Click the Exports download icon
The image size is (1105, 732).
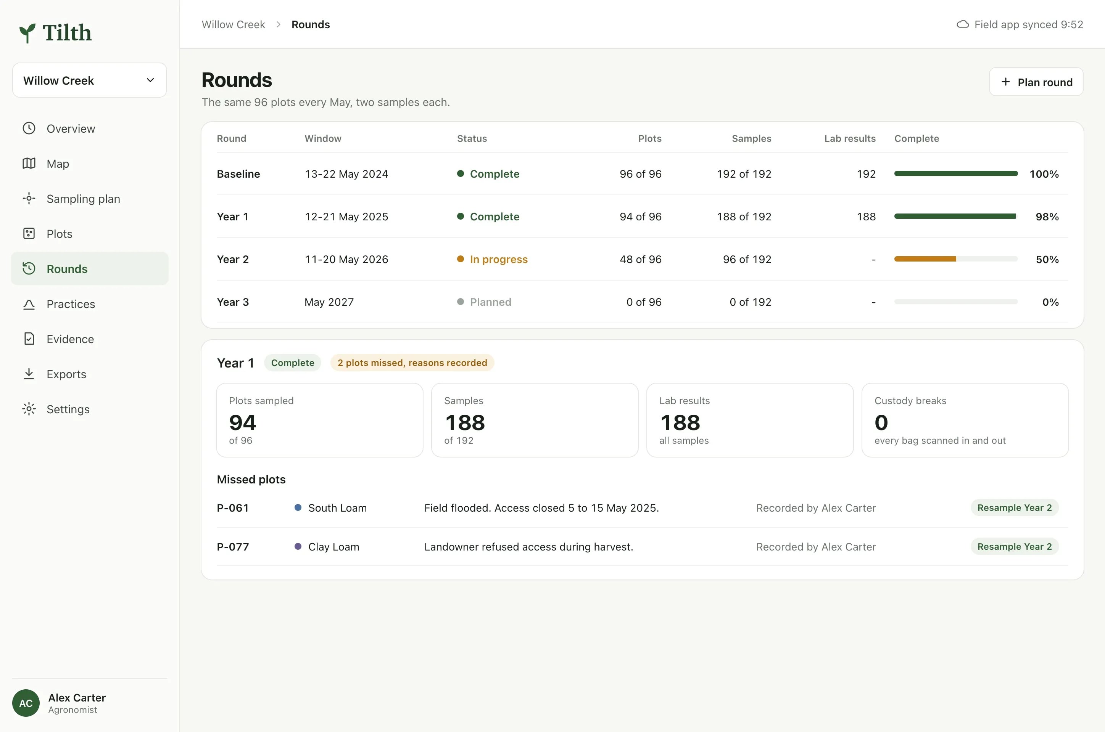point(29,374)
